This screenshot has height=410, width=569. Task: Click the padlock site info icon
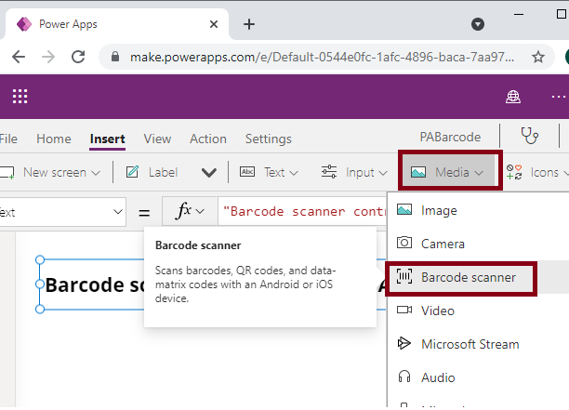click(115, 57)
